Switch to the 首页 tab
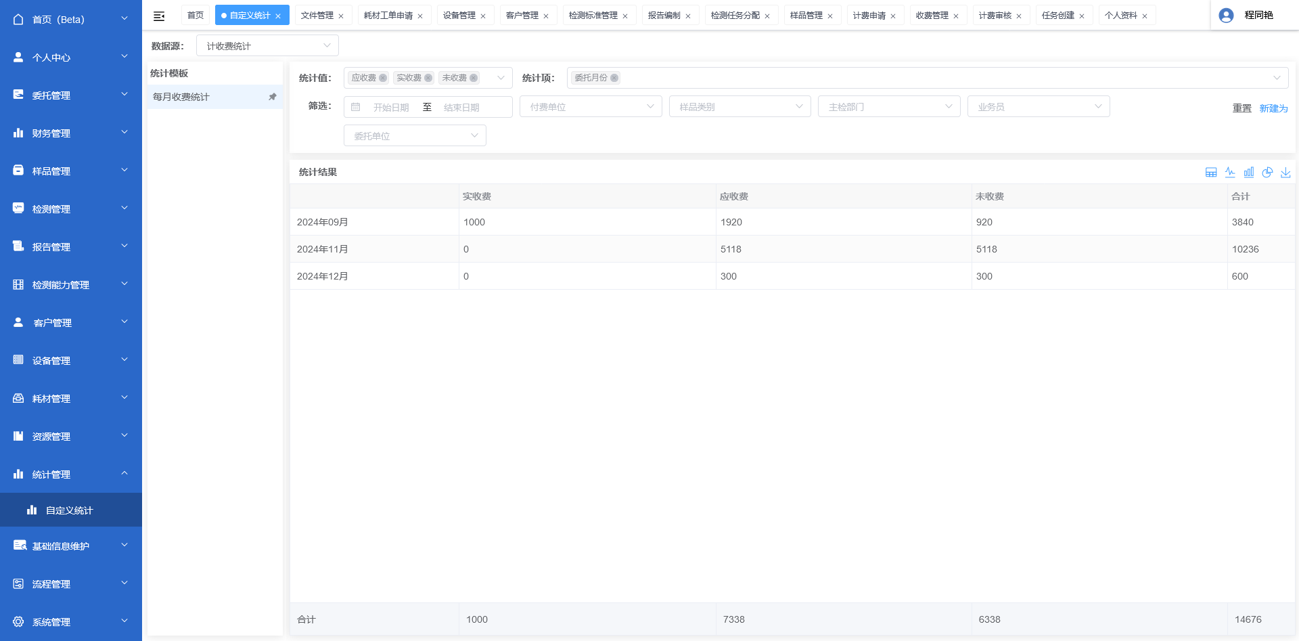Viewport: 1299px width, 641px height. coord(196,15)
